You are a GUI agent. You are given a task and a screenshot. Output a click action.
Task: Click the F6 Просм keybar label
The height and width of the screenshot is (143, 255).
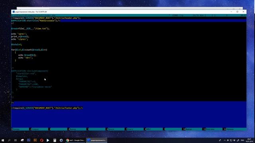pyautogui.click(x=115, y=129)
